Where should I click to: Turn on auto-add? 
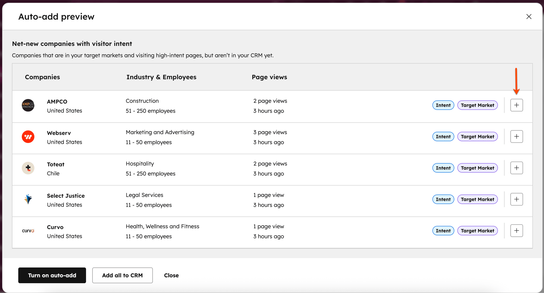pos(52,275)
